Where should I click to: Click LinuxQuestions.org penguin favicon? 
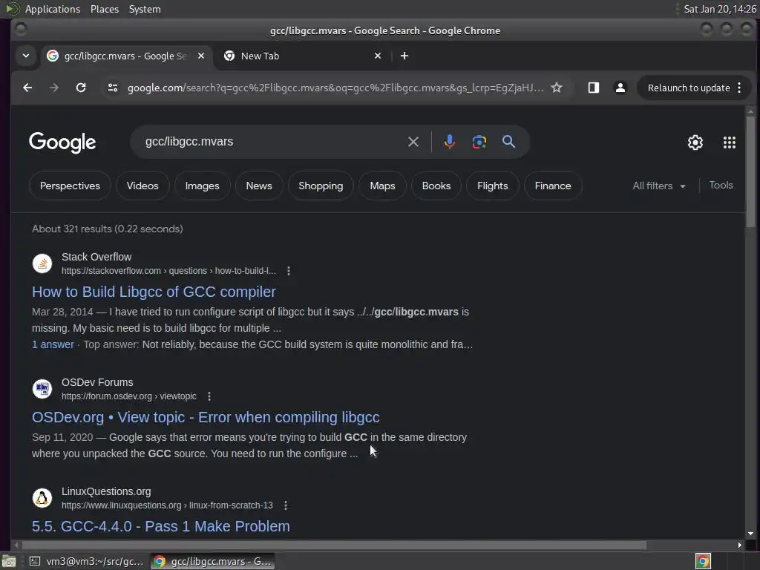pos(42,498)
